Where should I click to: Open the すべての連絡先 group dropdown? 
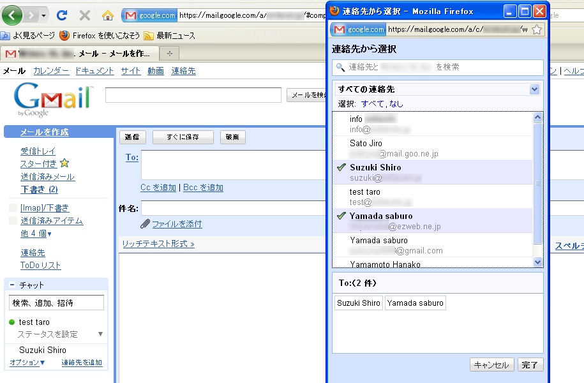(x=438, y=89)
